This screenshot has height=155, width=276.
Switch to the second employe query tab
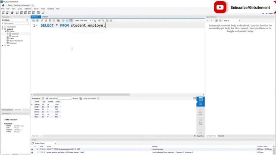click(x=45, y=17)
